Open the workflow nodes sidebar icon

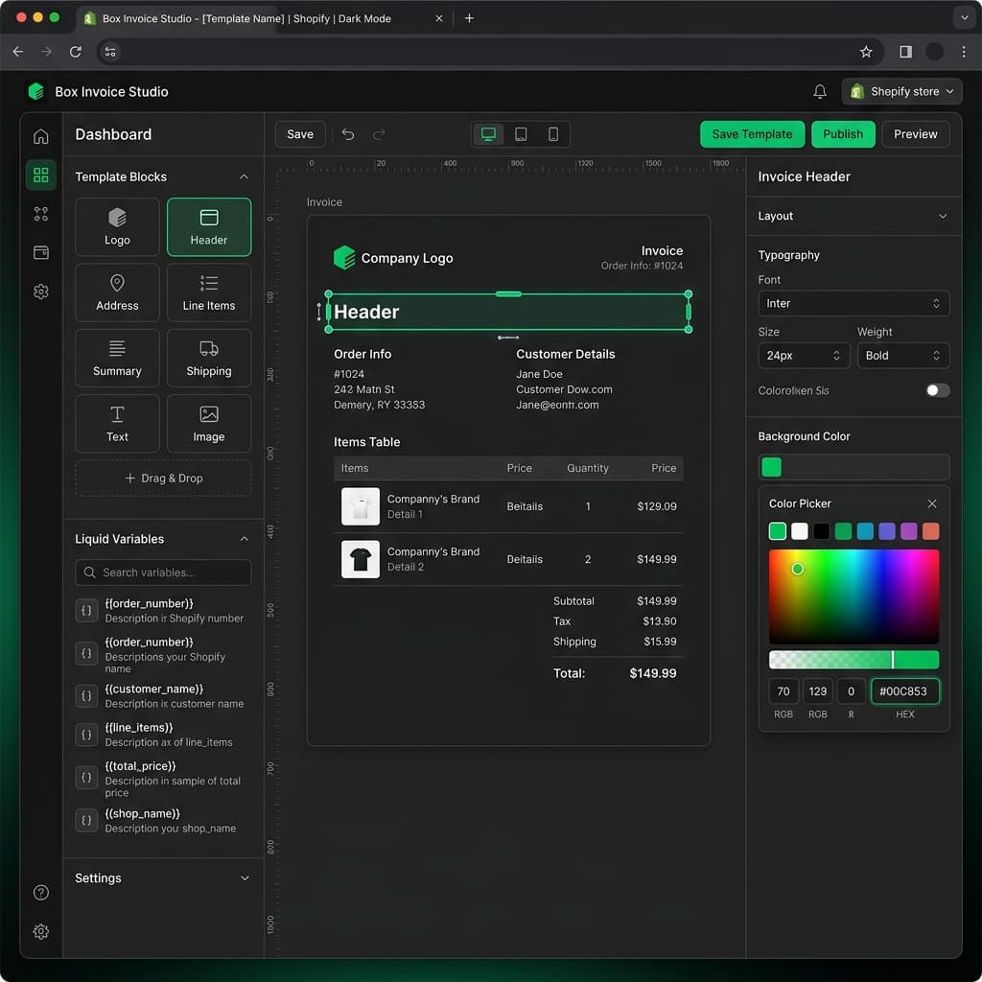[x=40, y=214]
